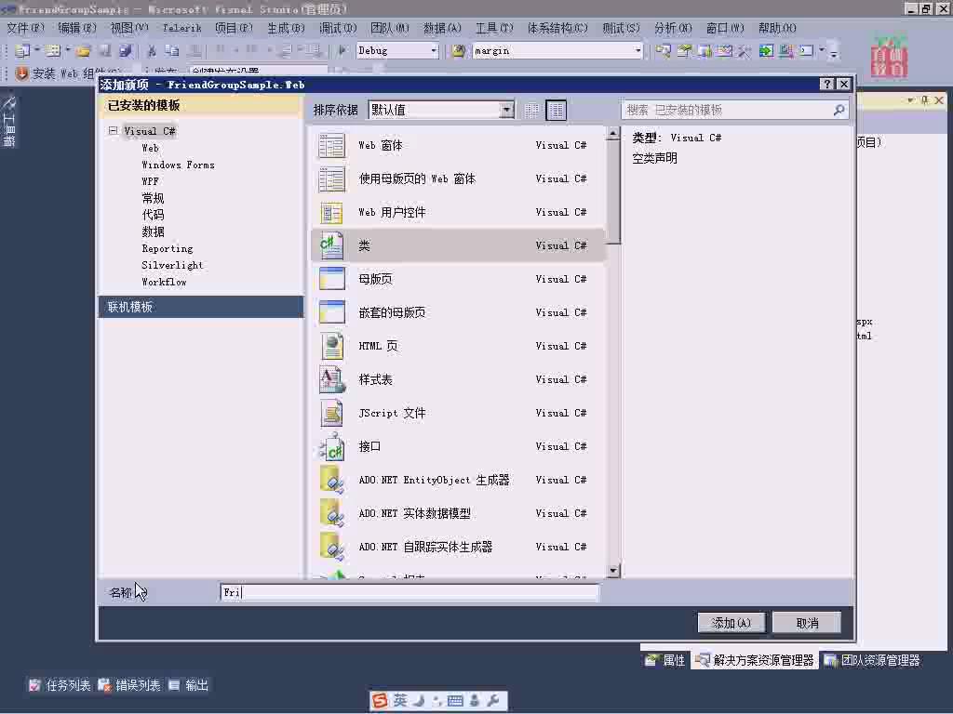Select the Silverlight category
Screen dimensions: 953x714
(x=172, y=265)
